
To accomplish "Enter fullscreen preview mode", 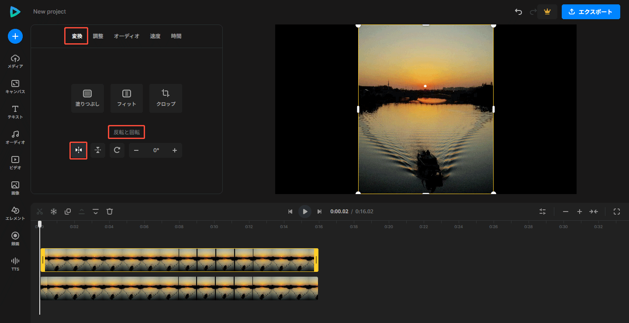I will (x=617, y=212).
